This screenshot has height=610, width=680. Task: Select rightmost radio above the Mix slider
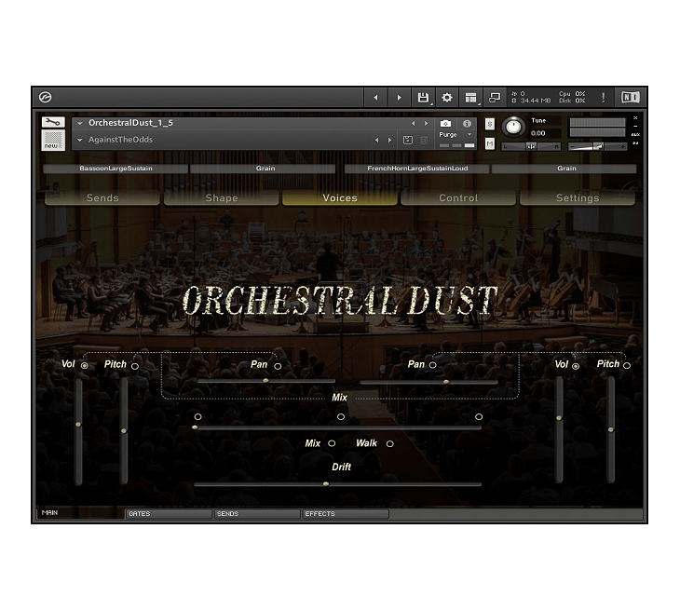pos(479,416)
